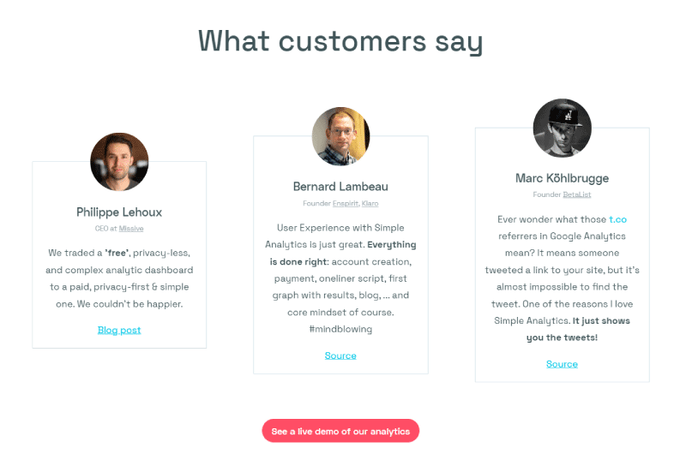Click Marc Köhlbrugge's black-and-white avatar

(563, 128)
